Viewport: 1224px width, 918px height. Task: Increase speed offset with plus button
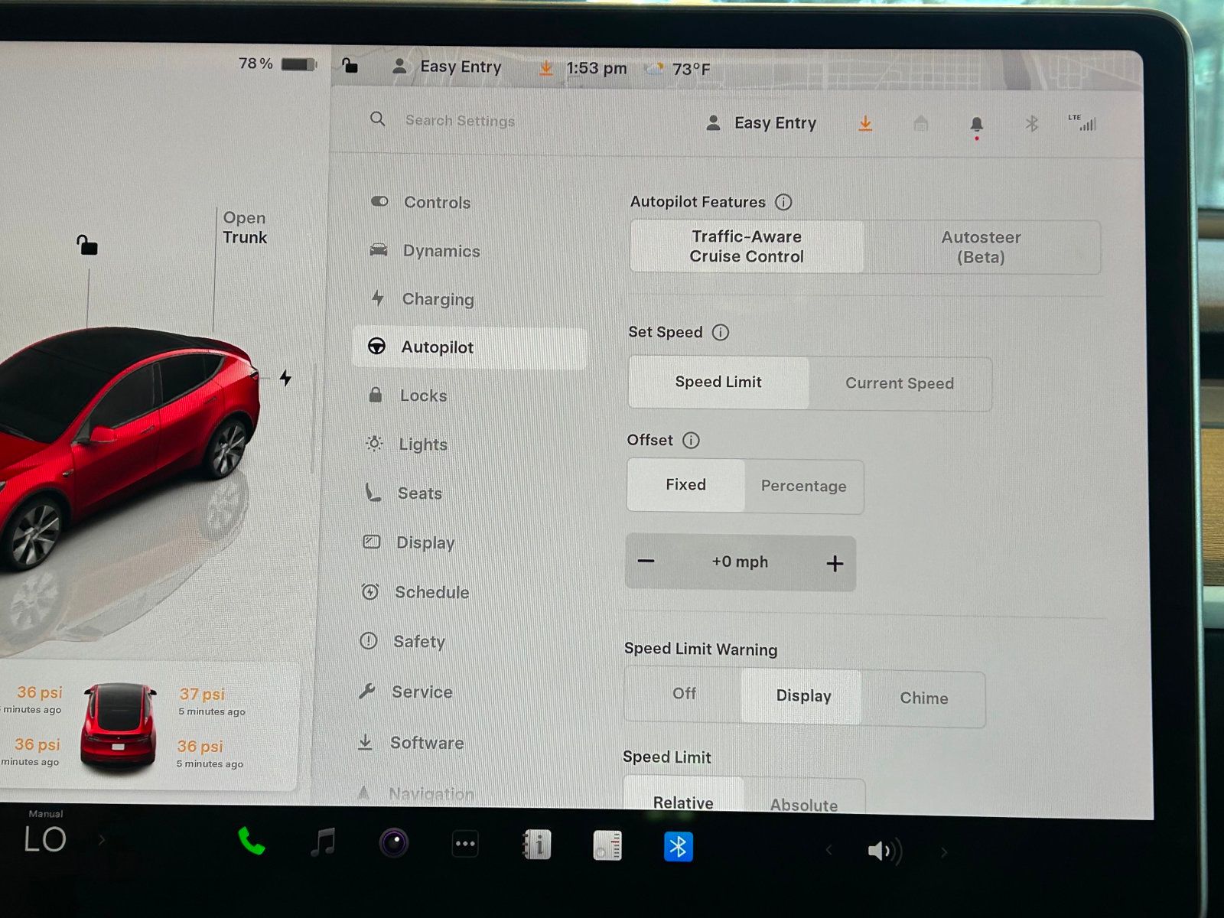pos(835,564)
